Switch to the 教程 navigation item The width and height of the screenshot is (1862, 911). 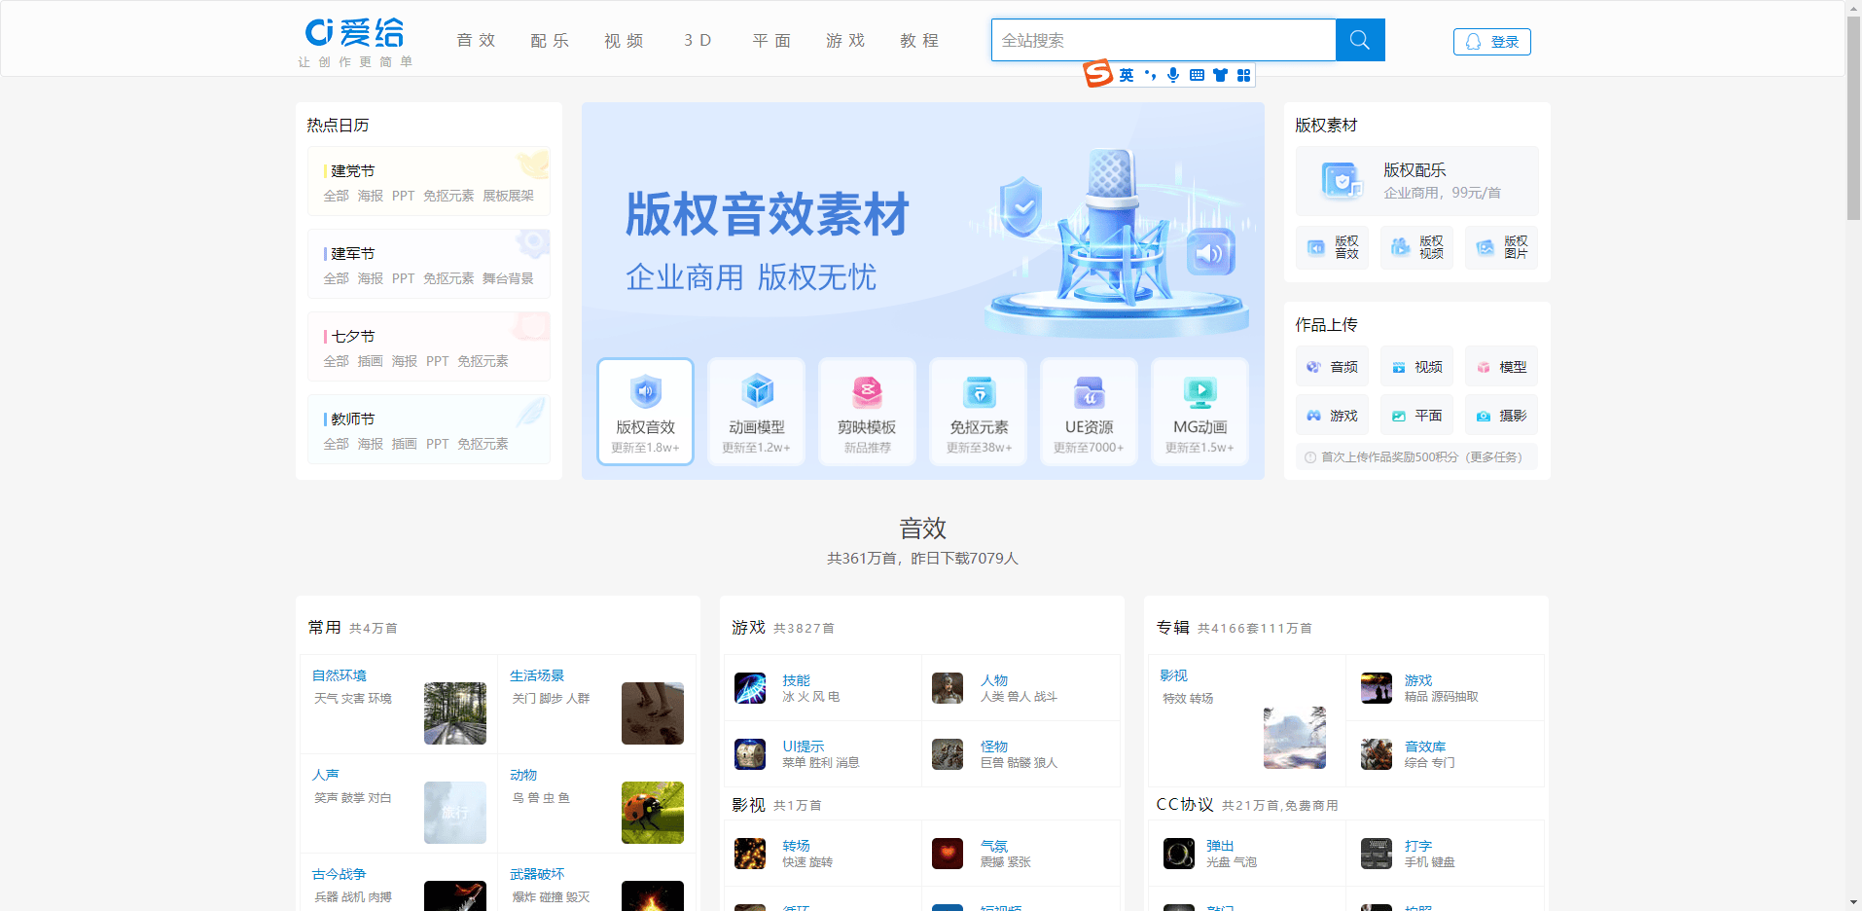click(x=918, y=40)
